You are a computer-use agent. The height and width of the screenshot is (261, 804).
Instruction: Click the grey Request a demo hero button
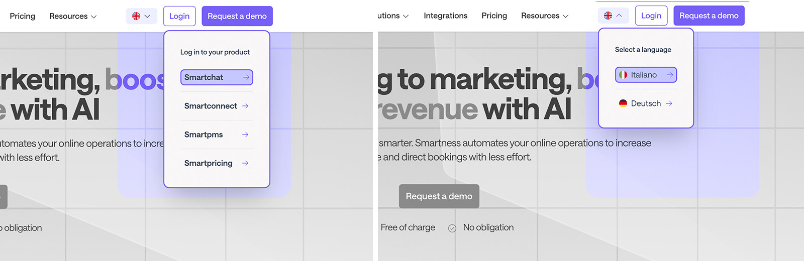click(x=439, y=196)
